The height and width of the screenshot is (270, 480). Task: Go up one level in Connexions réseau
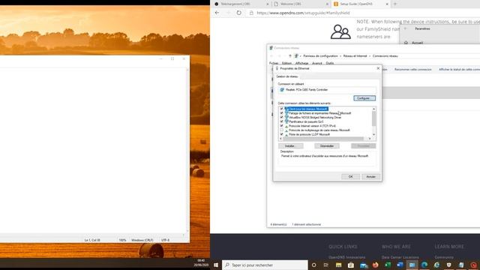point(290,56)
